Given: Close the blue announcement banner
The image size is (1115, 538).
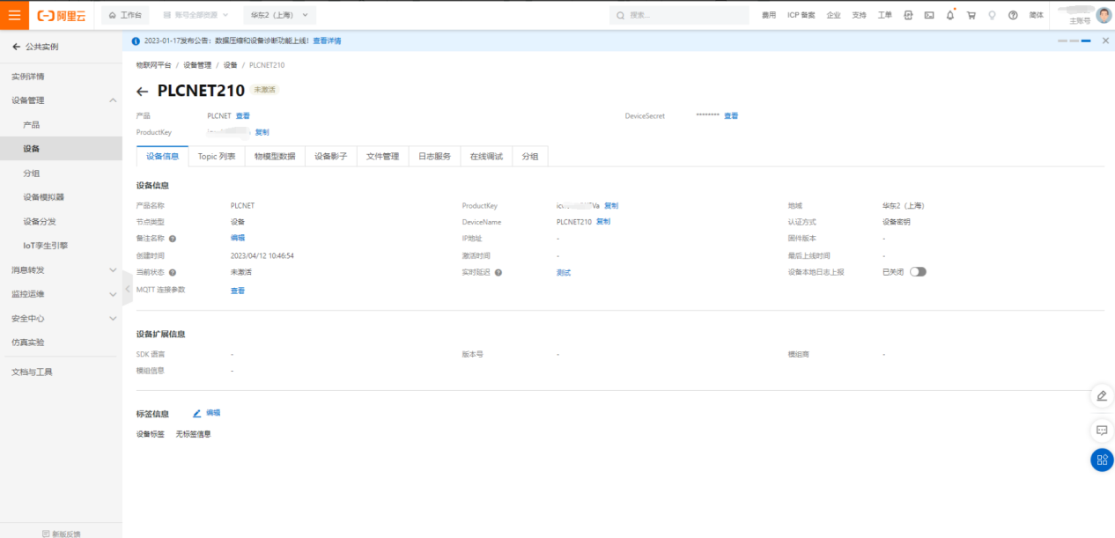Looking at the screenshot, I should (x=1105, y=41).
